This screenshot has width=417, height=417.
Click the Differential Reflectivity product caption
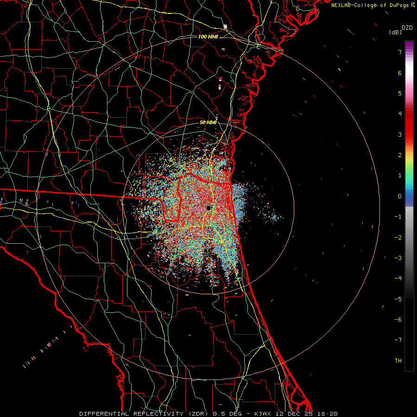point(208,414)
